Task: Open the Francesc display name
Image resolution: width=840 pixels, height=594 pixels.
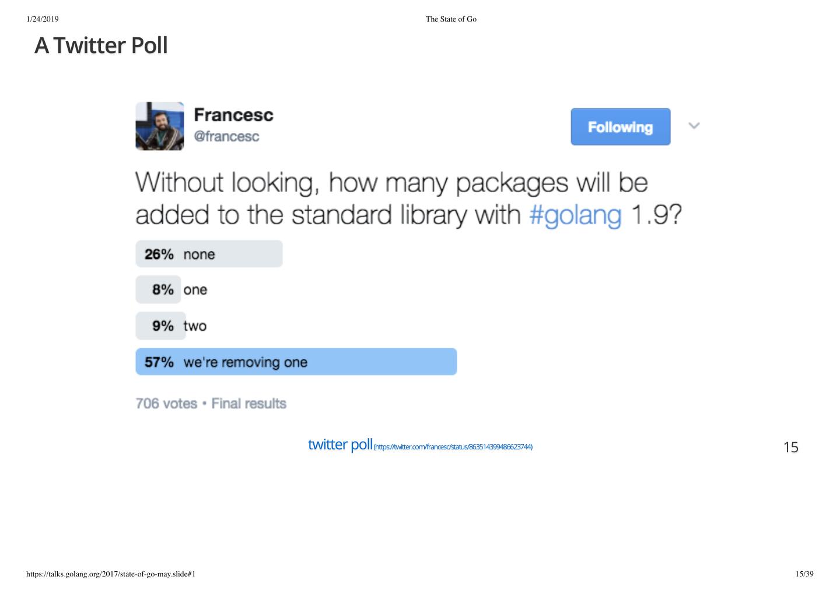Action: tap(233, 115)
